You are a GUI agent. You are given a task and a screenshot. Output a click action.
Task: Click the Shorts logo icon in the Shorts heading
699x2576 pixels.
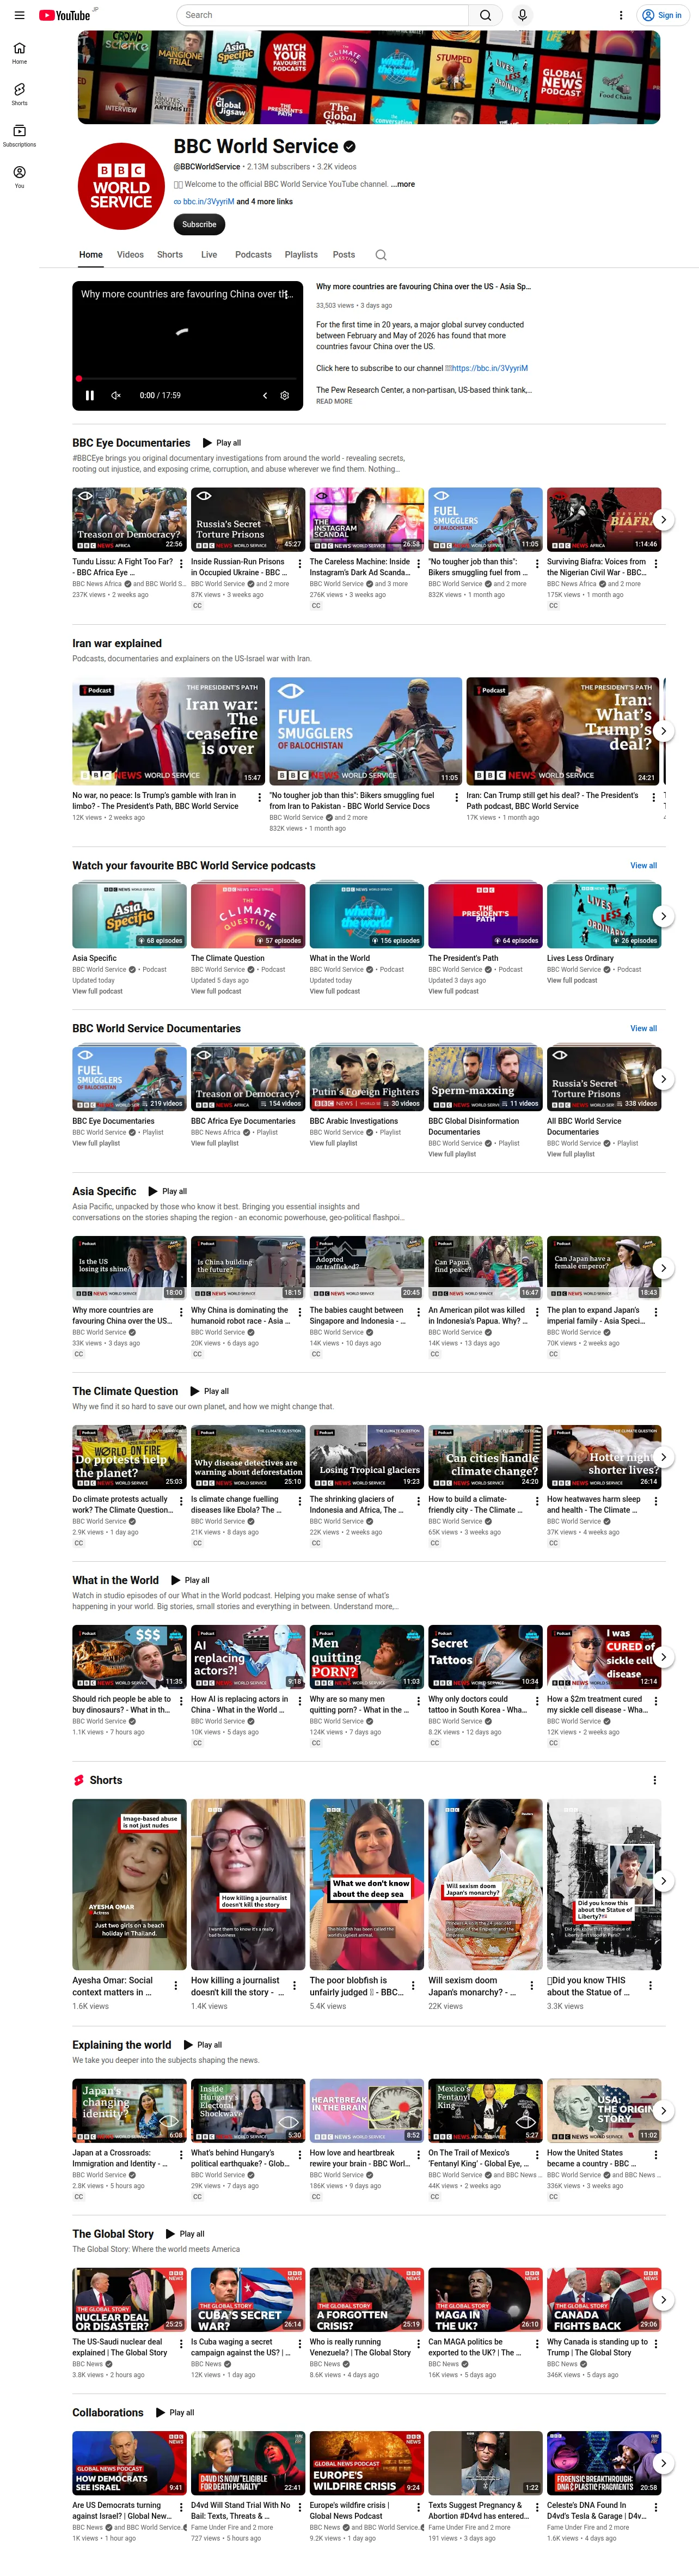[x=78, y=1780]
